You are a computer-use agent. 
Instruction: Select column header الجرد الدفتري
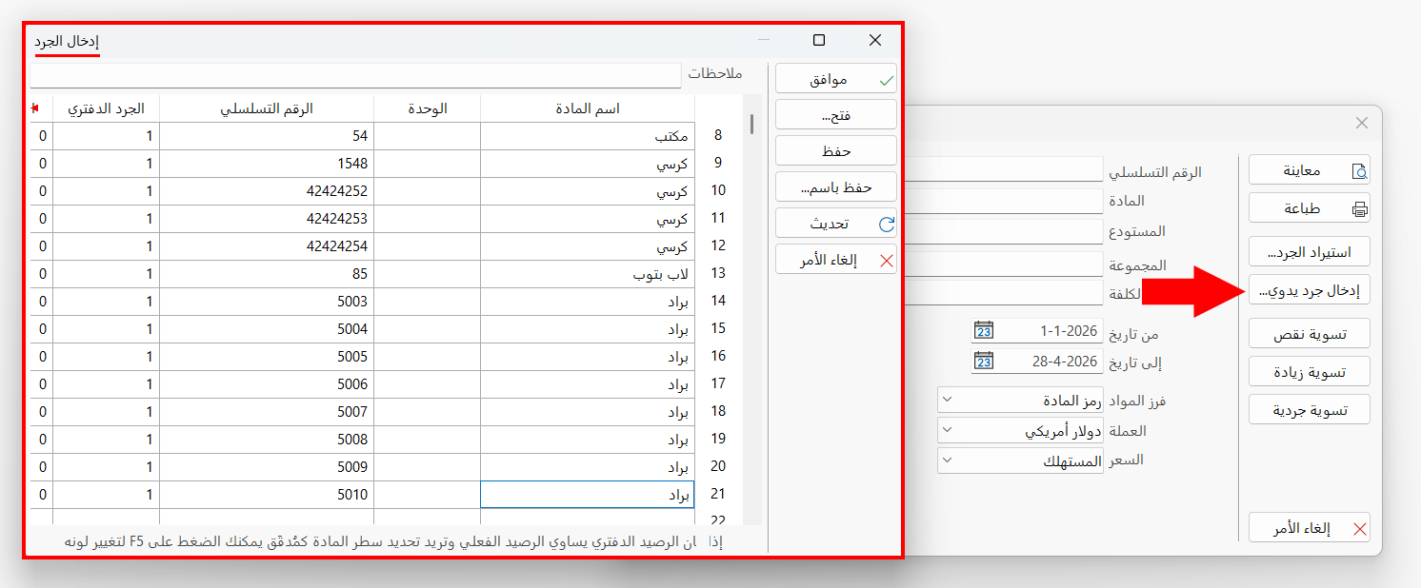(x=106, y=108)
